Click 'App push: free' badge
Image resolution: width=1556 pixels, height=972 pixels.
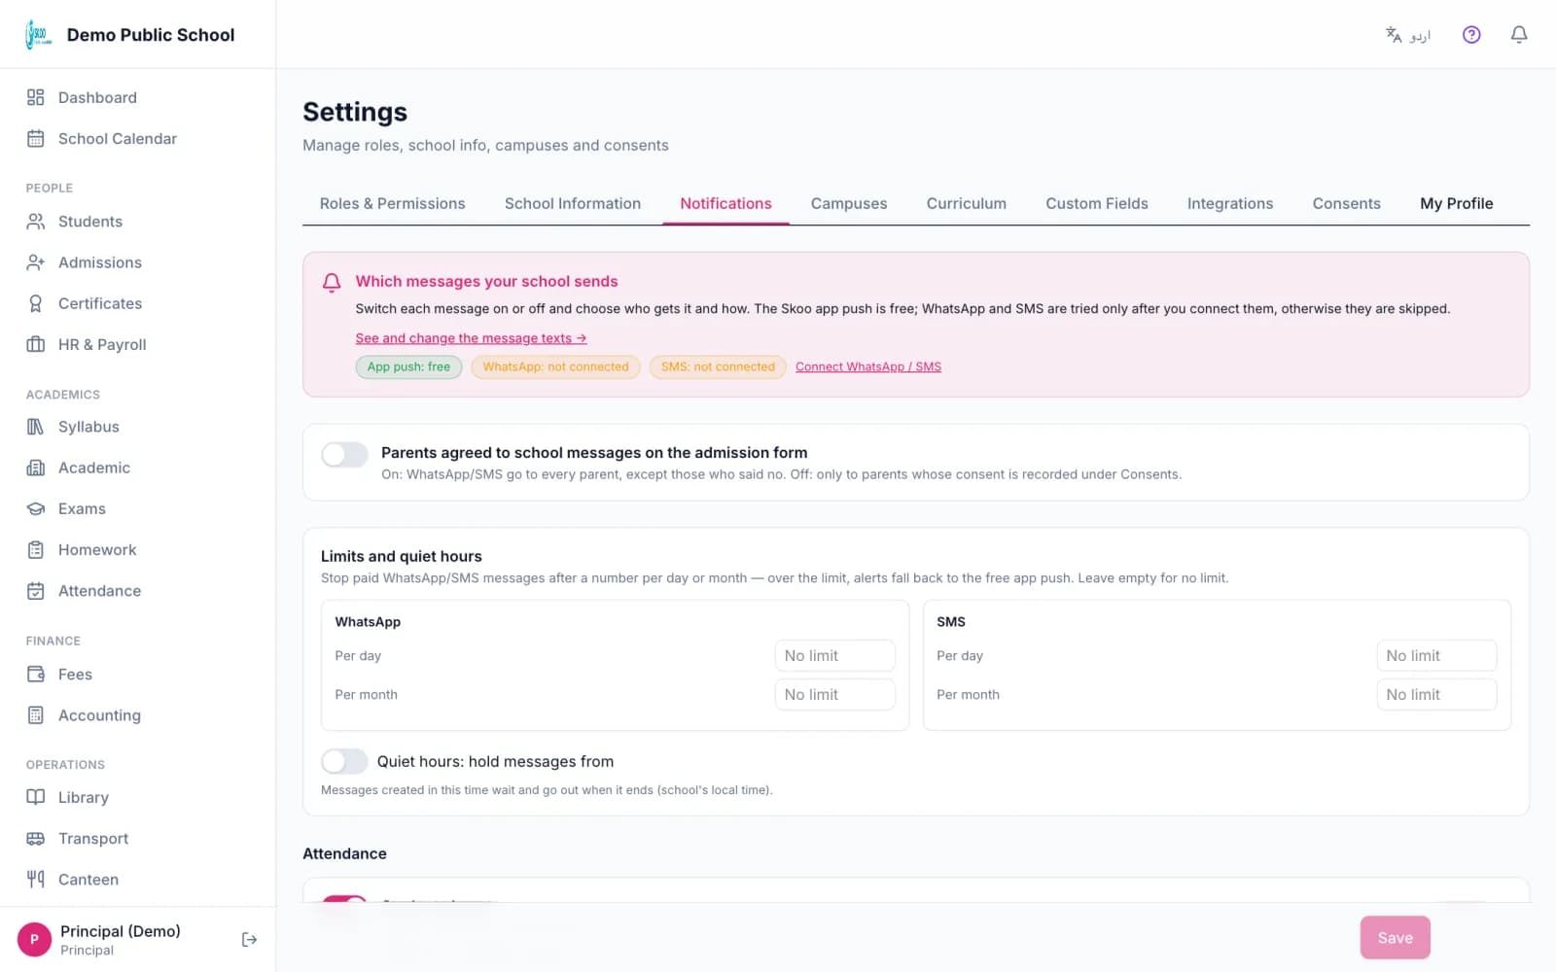point(408,366)
